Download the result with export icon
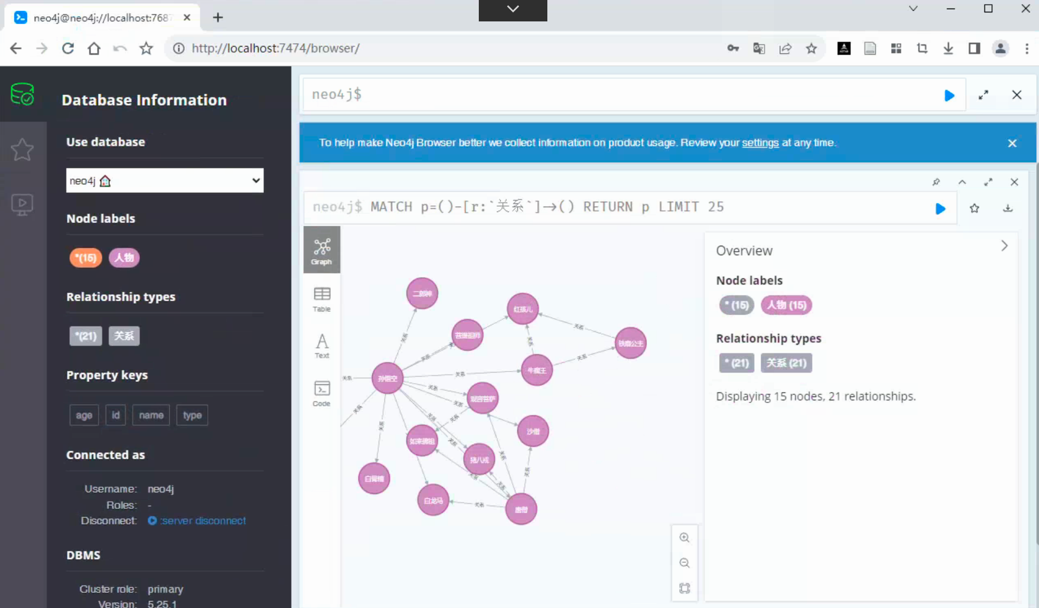 point(1007,209)
